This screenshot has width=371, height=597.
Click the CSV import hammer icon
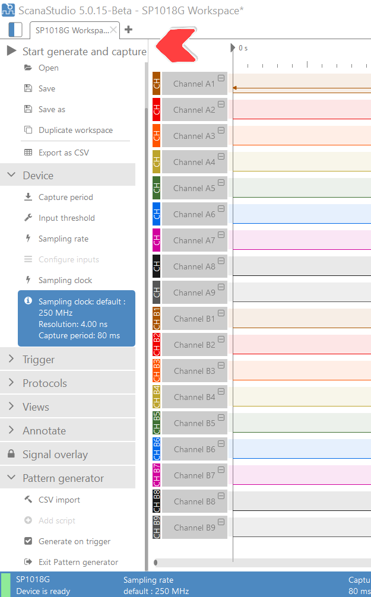click(28, 500)
